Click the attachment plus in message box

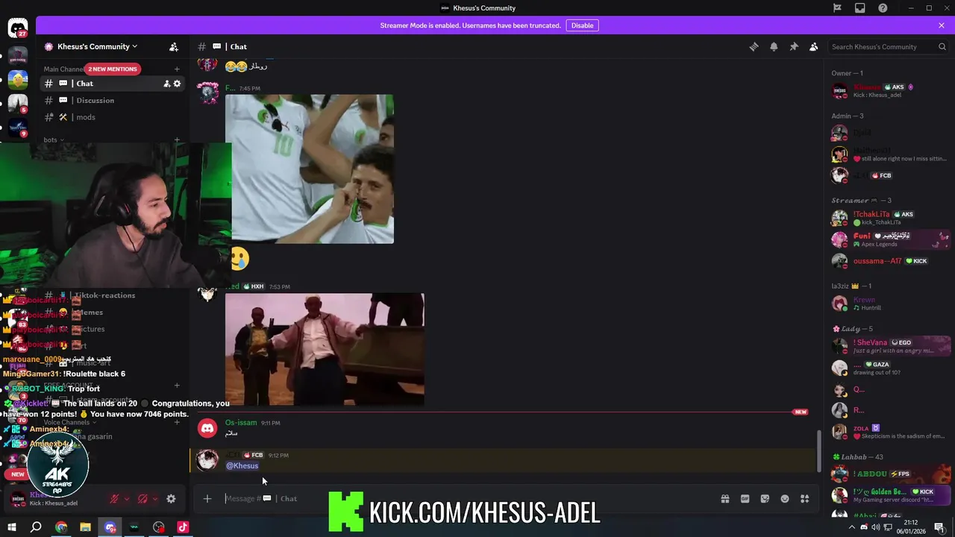(207, 498)
